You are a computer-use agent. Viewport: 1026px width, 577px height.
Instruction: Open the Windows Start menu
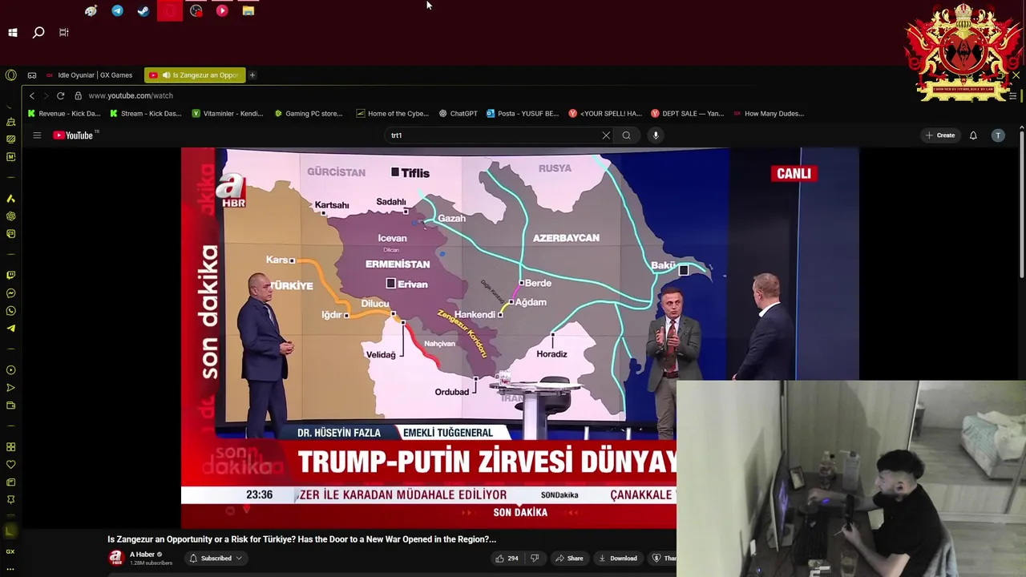coord(13,33)
